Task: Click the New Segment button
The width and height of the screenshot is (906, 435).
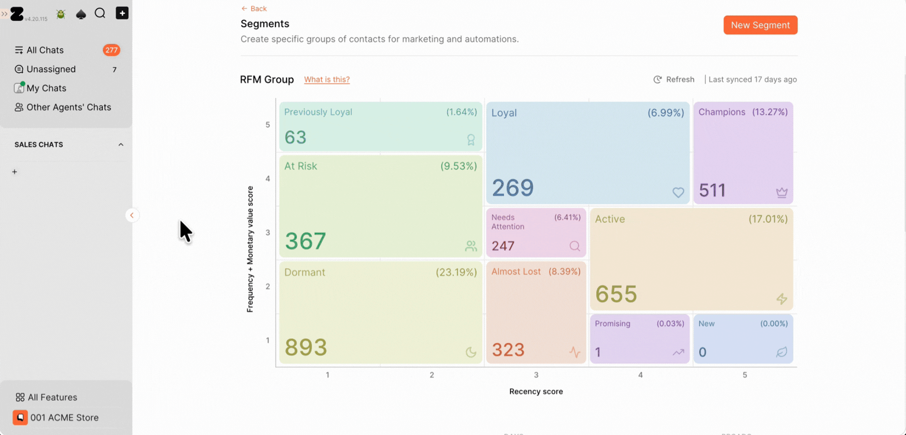Action: [x=760, y=25]
